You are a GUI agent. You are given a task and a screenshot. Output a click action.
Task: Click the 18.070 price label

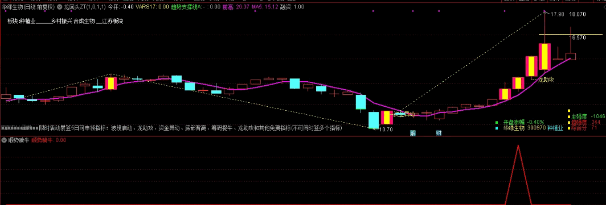click(578, 14)
